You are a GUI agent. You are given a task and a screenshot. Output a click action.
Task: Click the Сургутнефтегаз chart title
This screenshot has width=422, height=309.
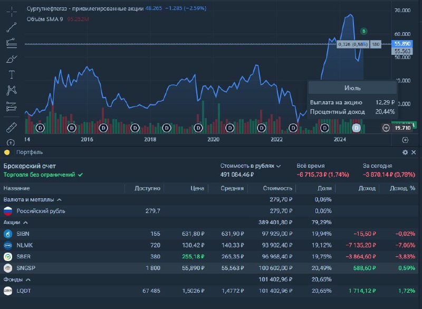tap(85, 8)
